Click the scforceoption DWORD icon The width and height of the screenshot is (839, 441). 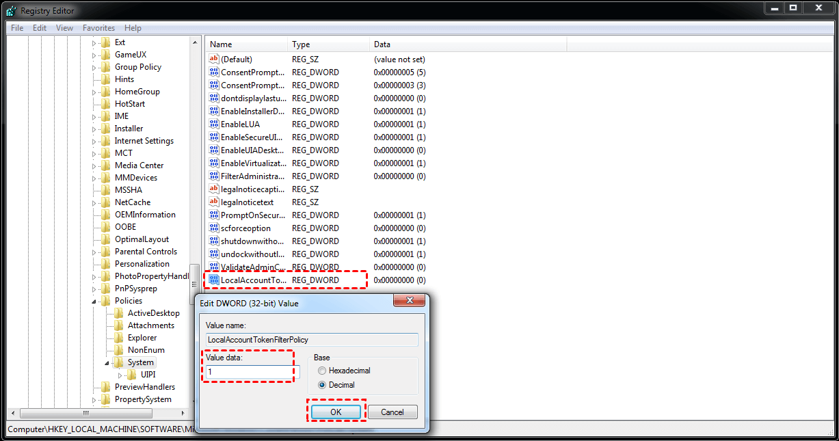click(x=214, y=228)
